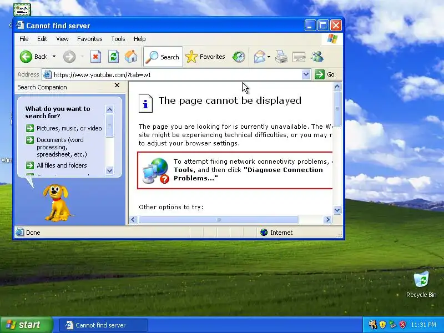Click the address bar URL field
The image size is (444, 333).
coord(177,75)
